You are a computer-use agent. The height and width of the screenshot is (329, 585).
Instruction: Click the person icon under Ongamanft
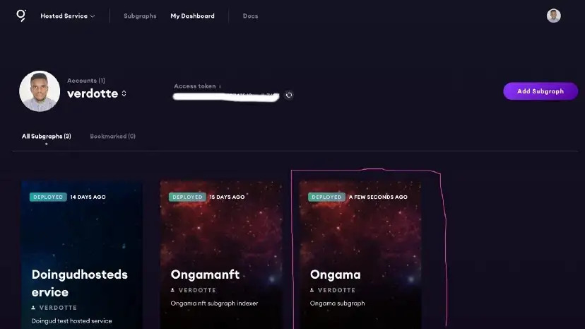(172, 290)
